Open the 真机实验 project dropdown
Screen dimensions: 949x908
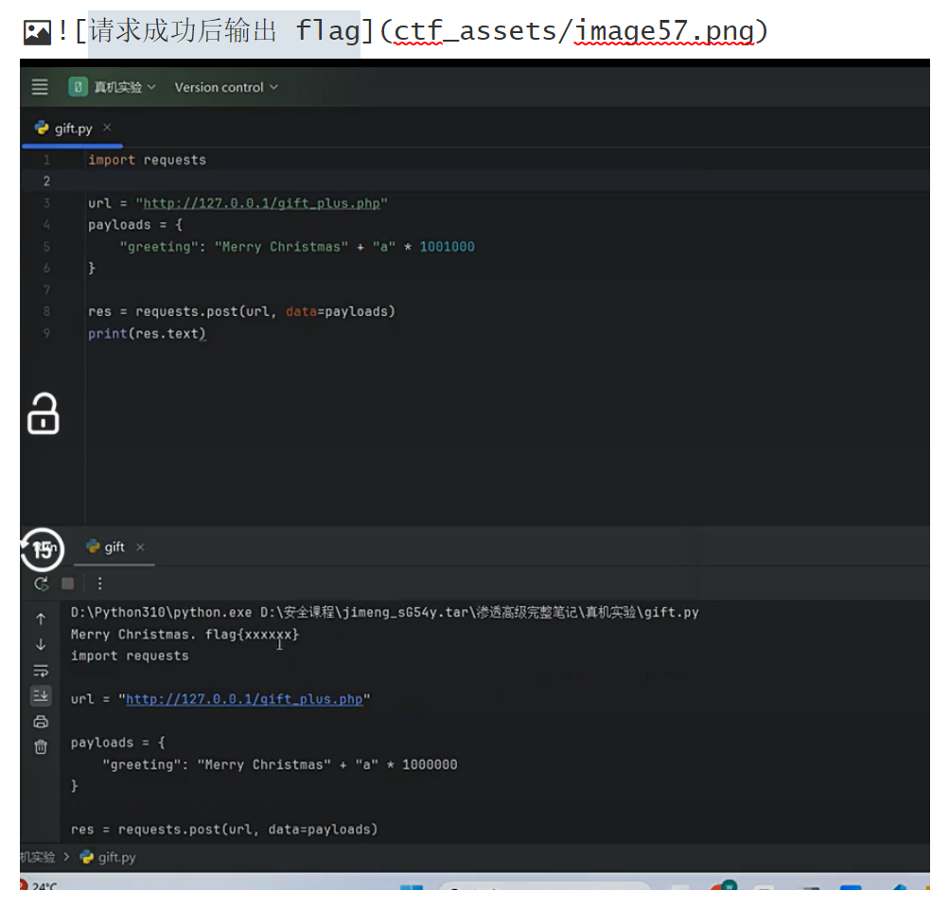pos(113,87)
